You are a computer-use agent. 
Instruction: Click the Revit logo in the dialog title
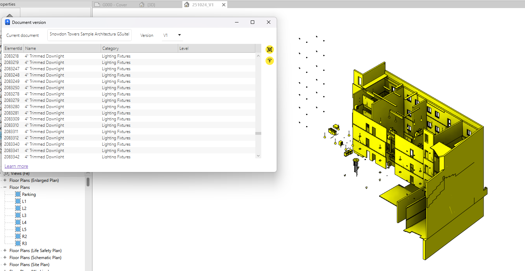pyautogui.click(x=7, y=22)
